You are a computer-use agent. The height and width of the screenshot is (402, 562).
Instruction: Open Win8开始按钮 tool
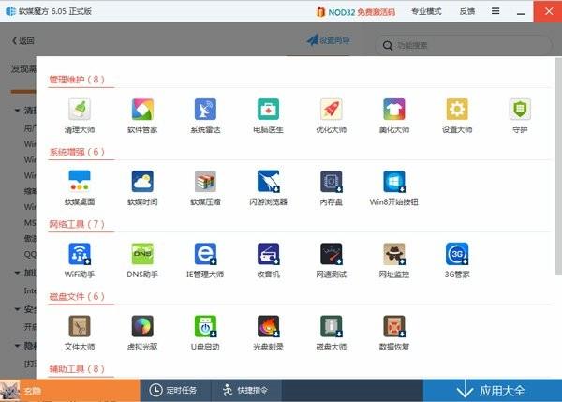pyautogui.click(x=394, y=188)
